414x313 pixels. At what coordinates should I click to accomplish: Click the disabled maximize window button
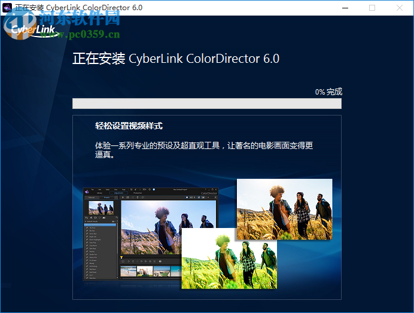click(x=372, y=8)
